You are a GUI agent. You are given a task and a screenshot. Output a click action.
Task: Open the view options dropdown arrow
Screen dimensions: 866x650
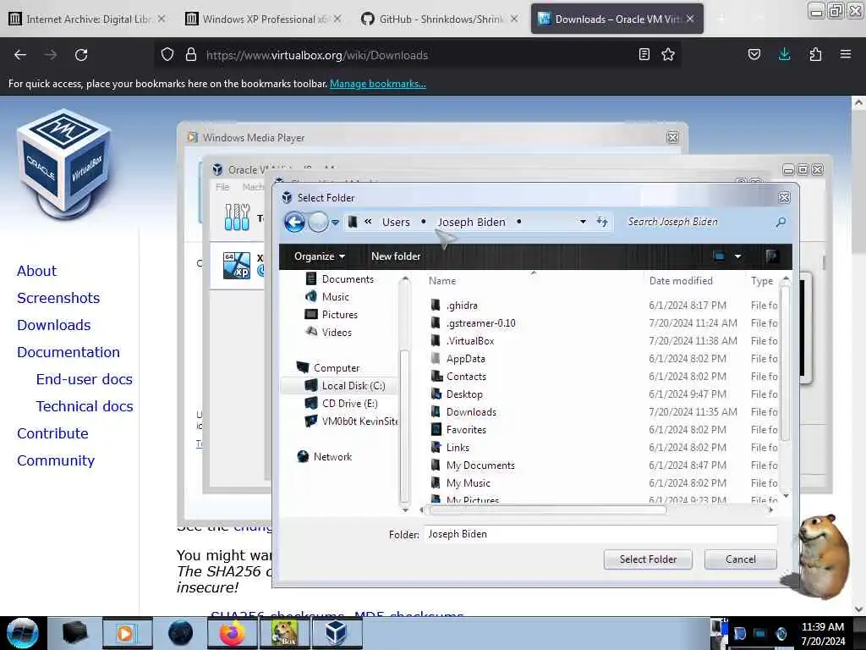pyautogui.click(x=737, y=256)
